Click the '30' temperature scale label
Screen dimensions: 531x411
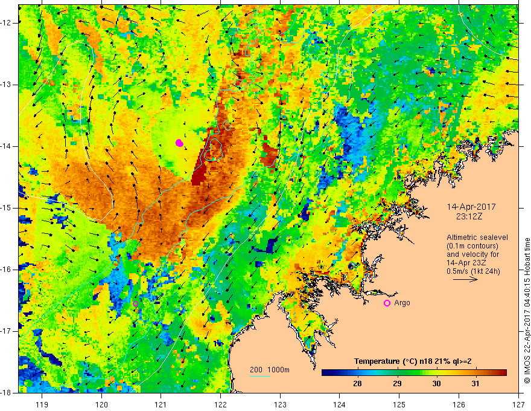[x=436, y=384]
